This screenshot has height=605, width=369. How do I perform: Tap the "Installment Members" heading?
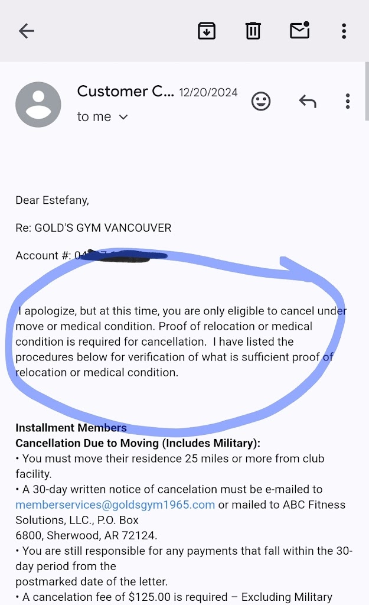coord(71,428)
